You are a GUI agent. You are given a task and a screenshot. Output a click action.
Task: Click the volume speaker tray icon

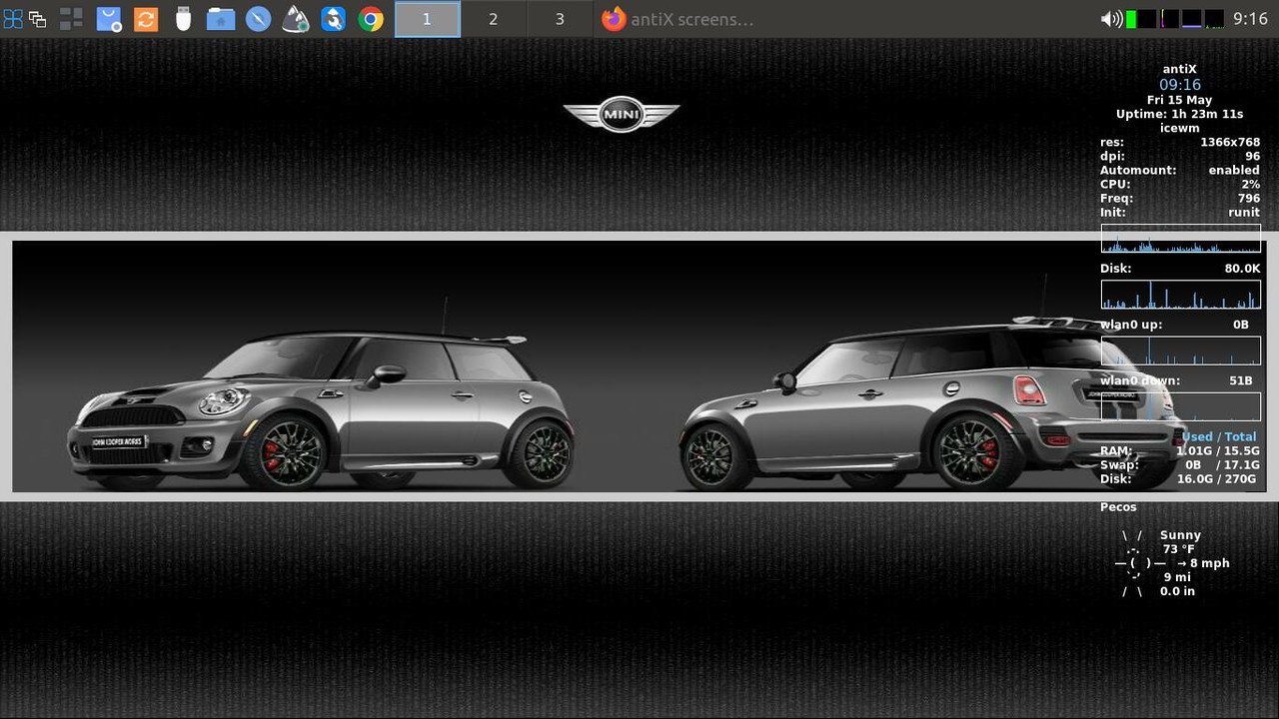click(1110, 19)
